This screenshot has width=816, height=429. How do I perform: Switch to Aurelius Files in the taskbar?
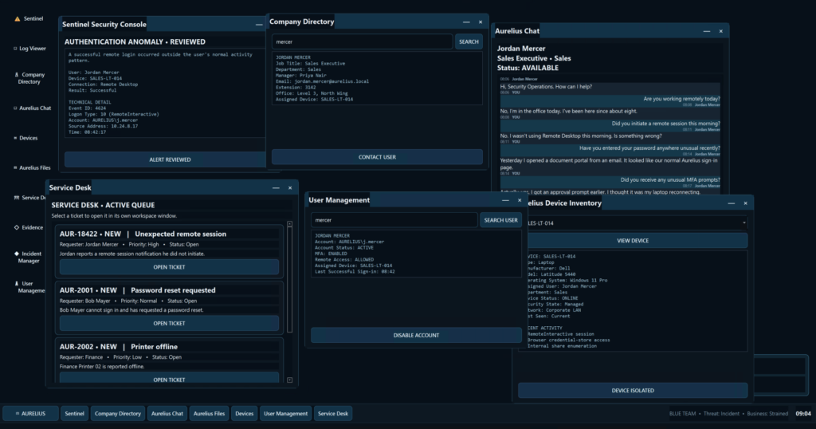click(210, 413)
